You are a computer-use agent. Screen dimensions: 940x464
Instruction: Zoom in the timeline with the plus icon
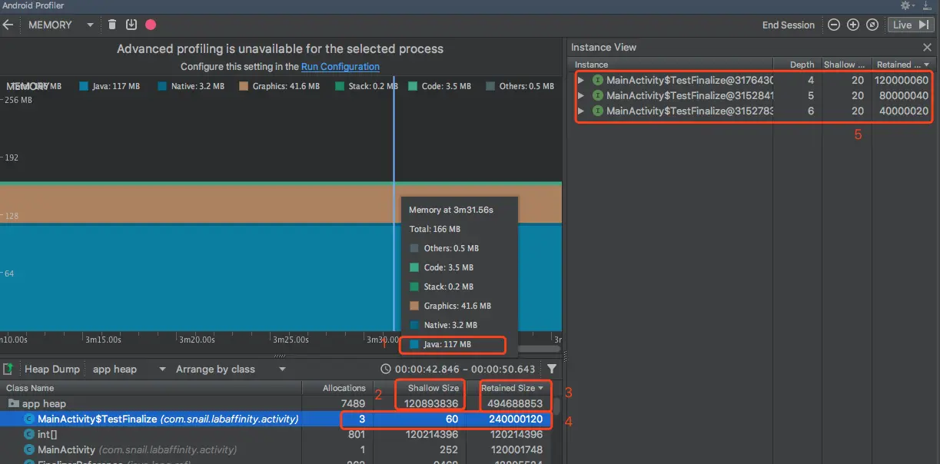point(852,25)
